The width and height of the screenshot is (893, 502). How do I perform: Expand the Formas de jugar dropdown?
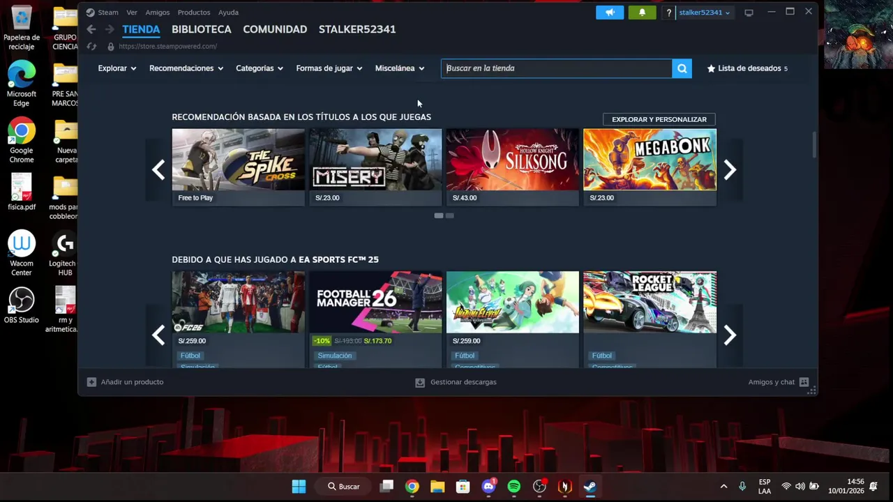point(329,68)
